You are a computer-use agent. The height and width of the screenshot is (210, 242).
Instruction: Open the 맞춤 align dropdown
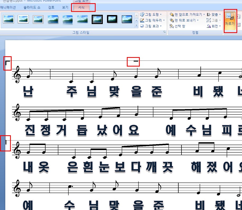pyautogui.click(x=214, y=15)
